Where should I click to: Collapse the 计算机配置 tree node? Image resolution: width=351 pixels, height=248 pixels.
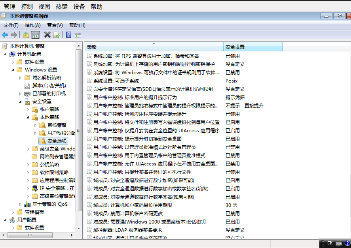point(6,54)
